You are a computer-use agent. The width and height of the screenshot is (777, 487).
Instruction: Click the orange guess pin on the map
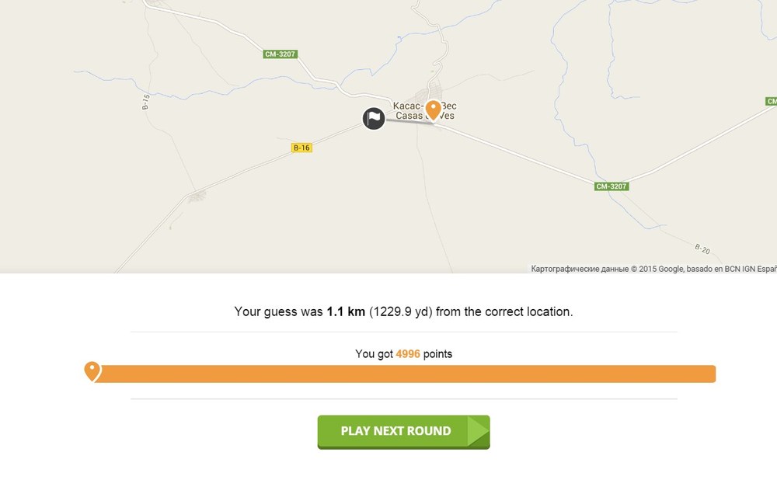point(434,110)
